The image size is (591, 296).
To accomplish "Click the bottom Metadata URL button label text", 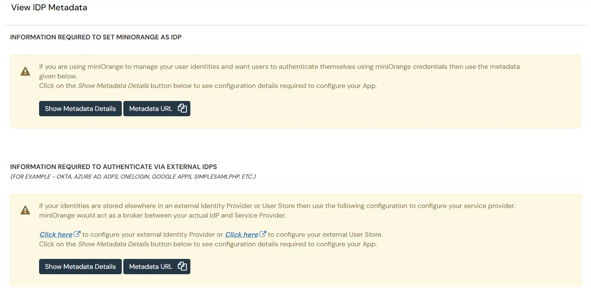I will point(151,266).
